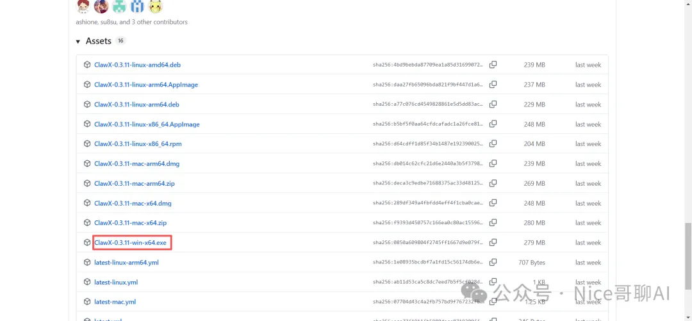This screenshot has height=321, width=692.
Task: Copy the checksum of latest-linux.yml
Action: pyautogui.click(x=493, y=282)
